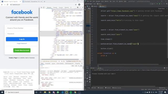Open a new Chrome tab with plus
Image resolution: width=168 pixels, height=94 pixels.
[x=44, y=2]
